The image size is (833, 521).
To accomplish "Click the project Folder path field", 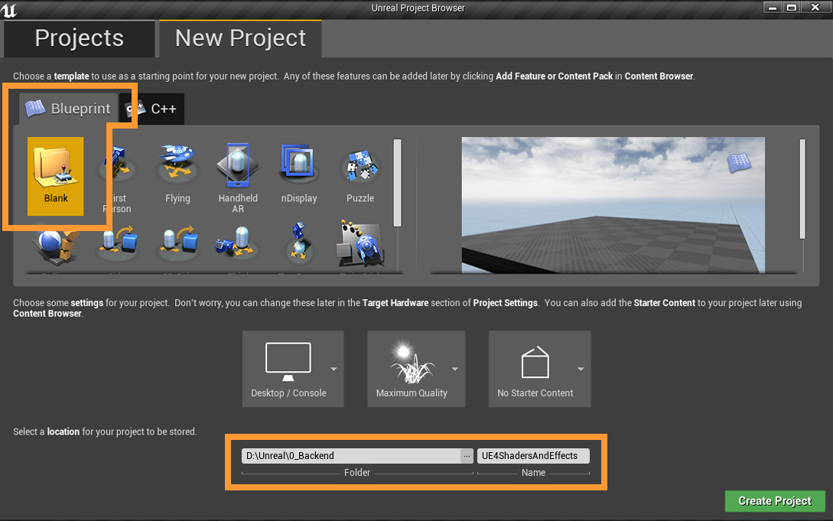I will [350, 456].
